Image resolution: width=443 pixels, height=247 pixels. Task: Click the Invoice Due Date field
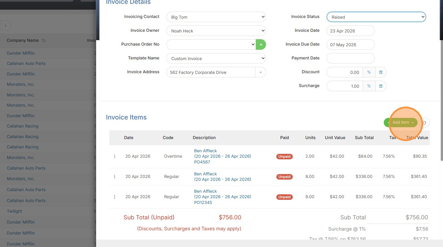coord(350,45)
